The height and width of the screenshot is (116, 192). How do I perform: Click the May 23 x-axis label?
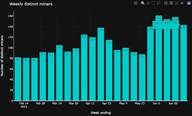(140, 103)
